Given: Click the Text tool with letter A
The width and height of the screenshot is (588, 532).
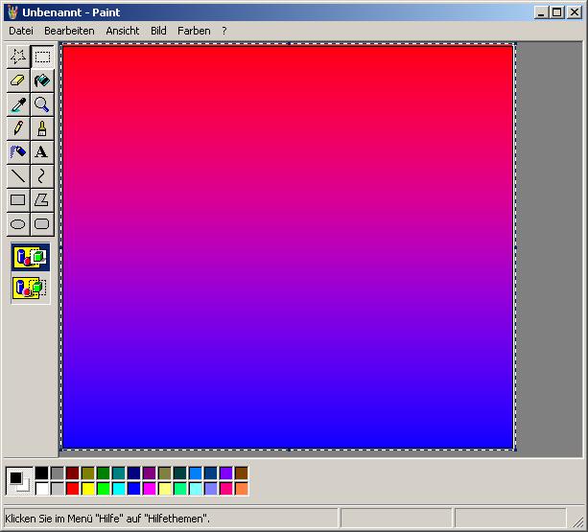Looking at the screenshot, I should click(x=42, y=152).
